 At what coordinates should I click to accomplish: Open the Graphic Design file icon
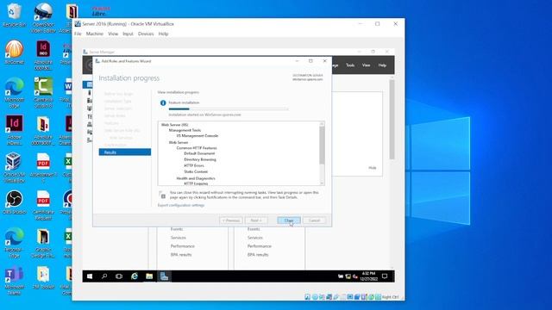tap(43, 243)
